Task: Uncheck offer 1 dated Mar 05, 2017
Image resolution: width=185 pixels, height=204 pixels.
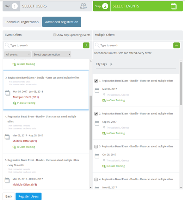Action: pyautogui.click(x=96, y=81)
